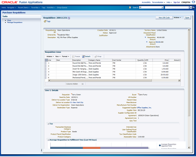Click the page vertical scrollbar up arrow

coord(189,30)
